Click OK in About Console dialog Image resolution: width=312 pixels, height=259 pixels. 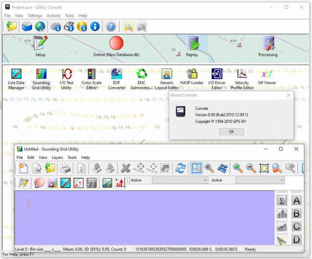(232, 132)
